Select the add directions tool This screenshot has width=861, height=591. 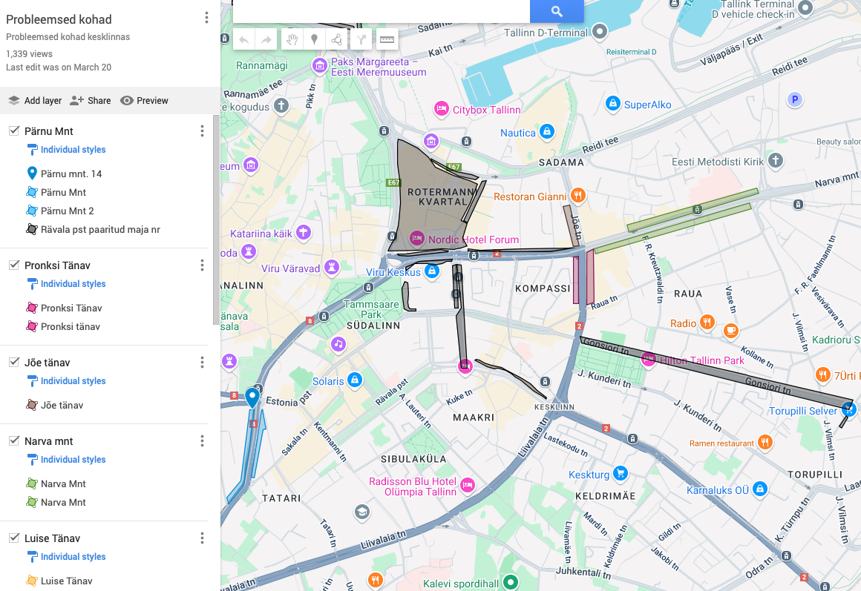(361, 39)
